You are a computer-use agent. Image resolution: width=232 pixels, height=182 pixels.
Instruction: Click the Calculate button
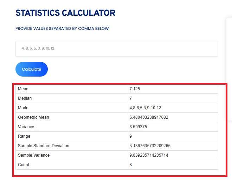(31, 69)
